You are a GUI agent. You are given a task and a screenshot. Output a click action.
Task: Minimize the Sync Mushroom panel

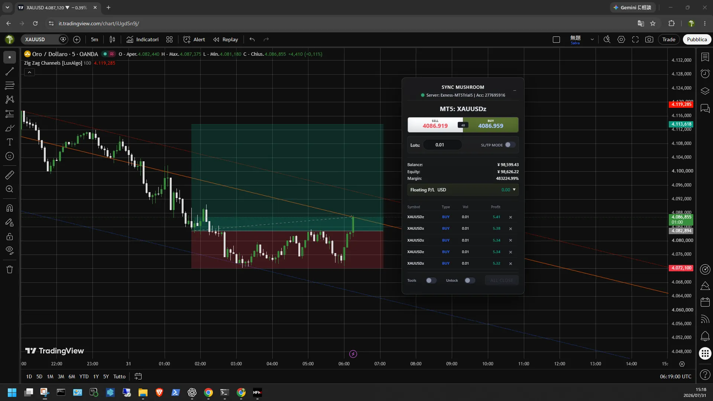click(515, 90)
